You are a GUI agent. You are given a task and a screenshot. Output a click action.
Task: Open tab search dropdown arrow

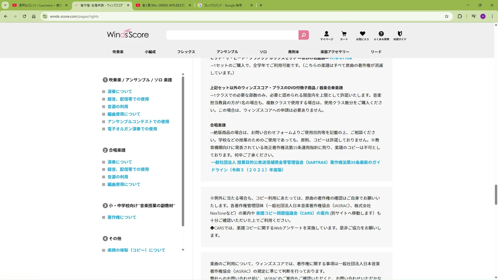point(5,5)
